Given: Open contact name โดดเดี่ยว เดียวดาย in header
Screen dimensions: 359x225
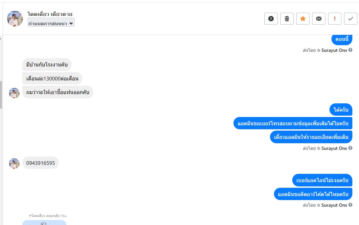Looking at the screenshot, I should point(50,14).
